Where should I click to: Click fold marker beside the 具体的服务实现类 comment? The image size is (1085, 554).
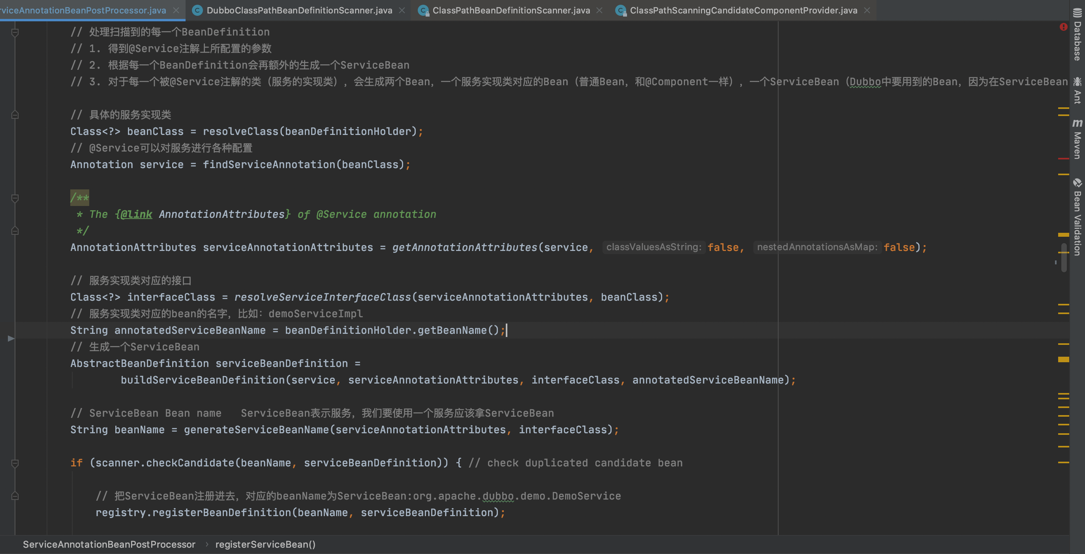(15, 114)
